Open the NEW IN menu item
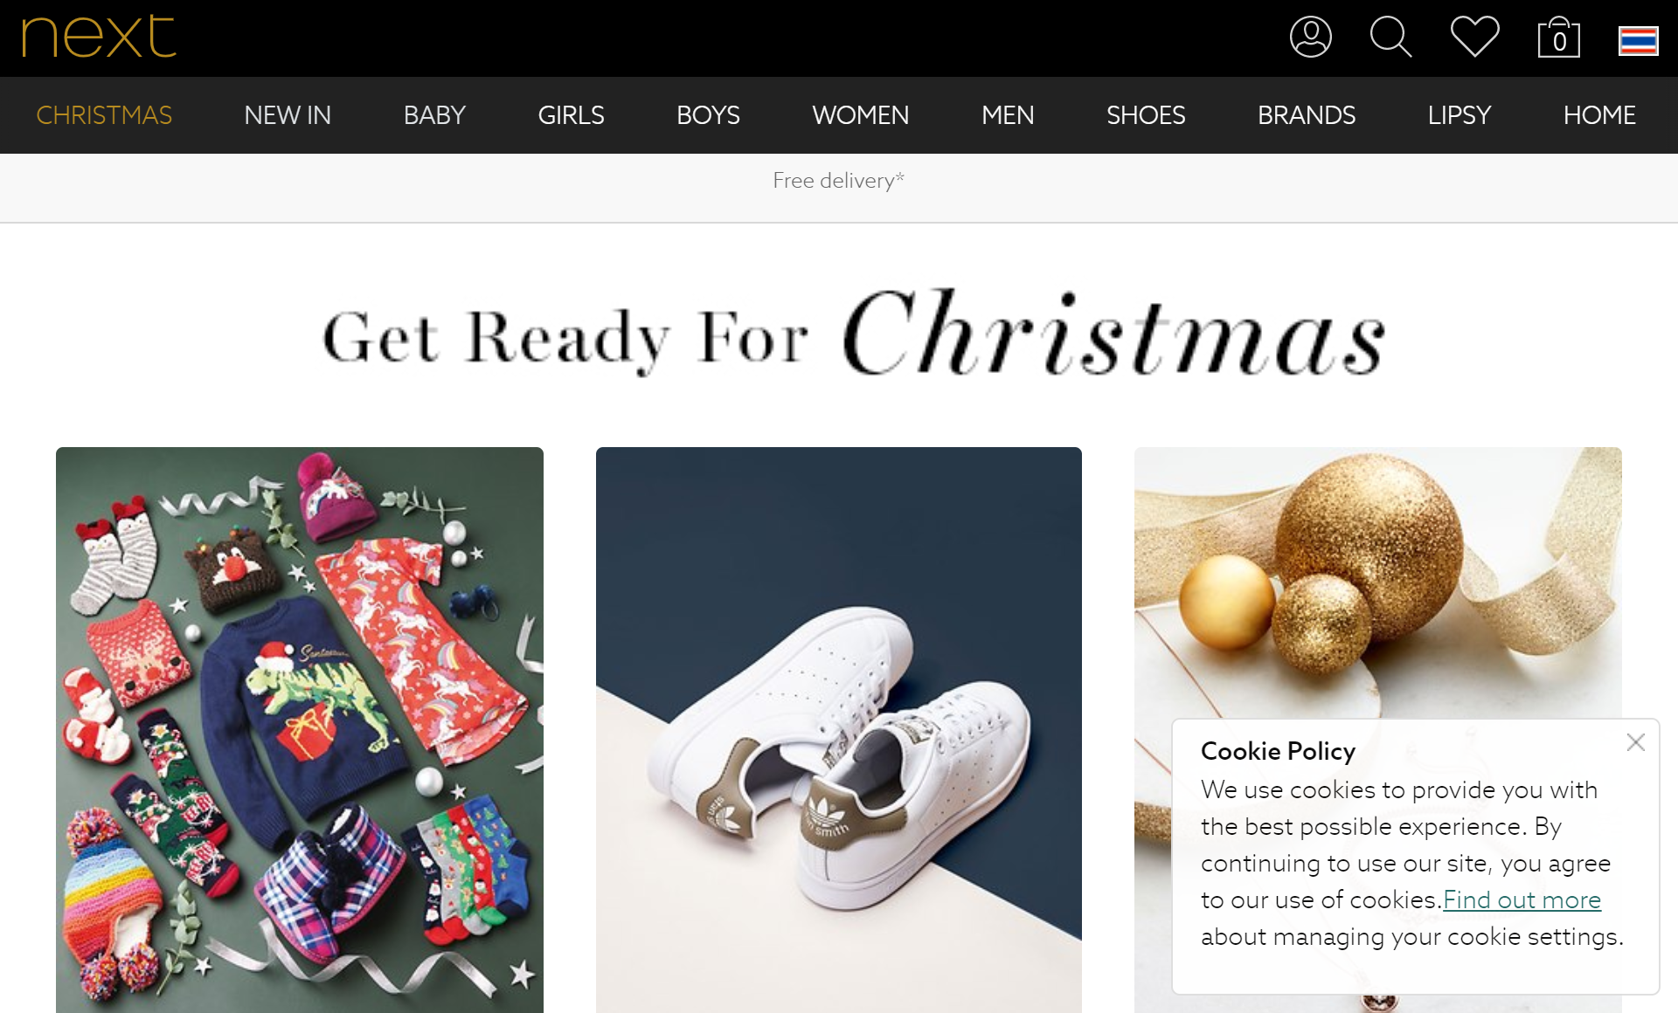1678x1013 pixels. tap(288, 115)
